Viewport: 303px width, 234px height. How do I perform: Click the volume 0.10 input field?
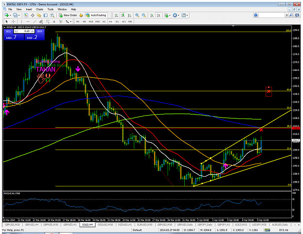pyautogui.click(x=24, y=31)
